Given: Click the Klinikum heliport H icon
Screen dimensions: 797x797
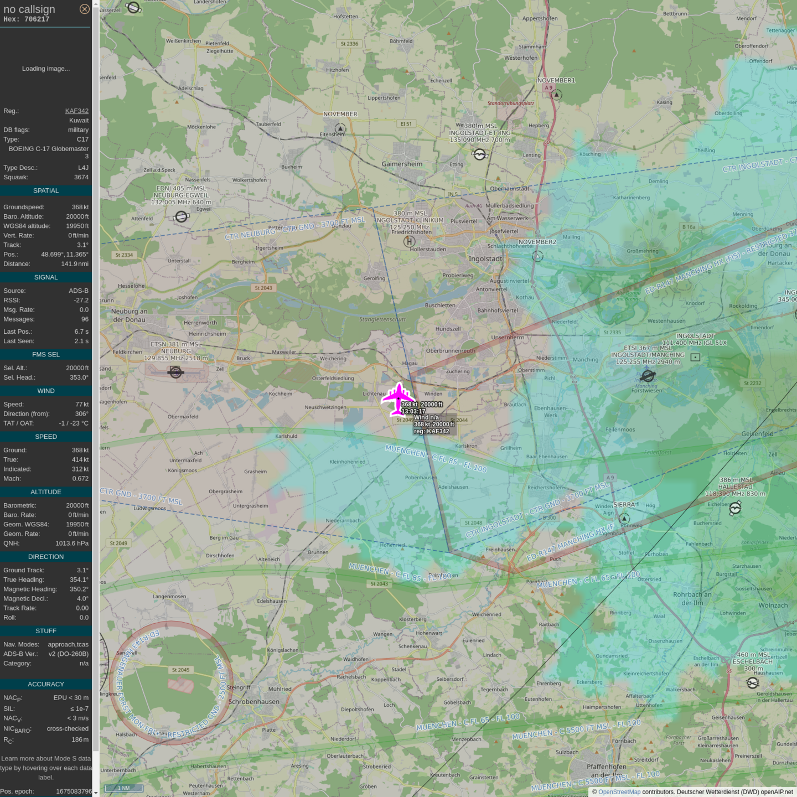Looking at the screenshot, I should (x=409, y=241).
